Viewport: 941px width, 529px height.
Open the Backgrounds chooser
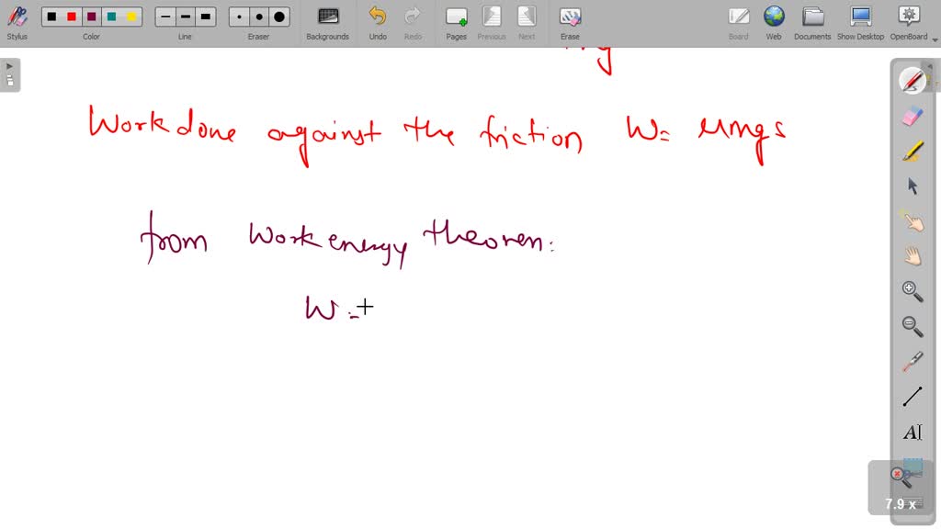pos(327,22)
